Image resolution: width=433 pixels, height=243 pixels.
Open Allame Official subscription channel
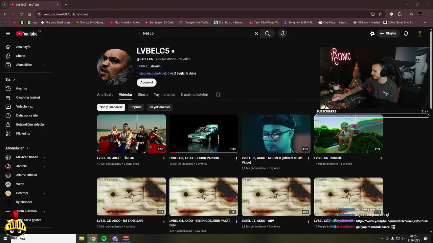pos(27,175)
